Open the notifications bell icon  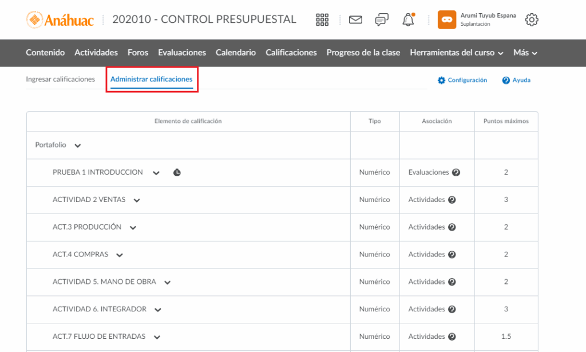(x=408, y=19)
